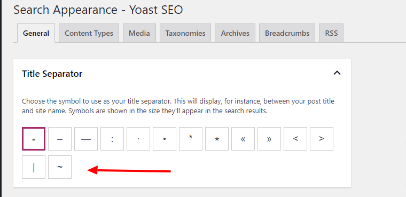Go to the Archives tab
The width and height of the screenshot is (406, 197).
pos(235,33)
